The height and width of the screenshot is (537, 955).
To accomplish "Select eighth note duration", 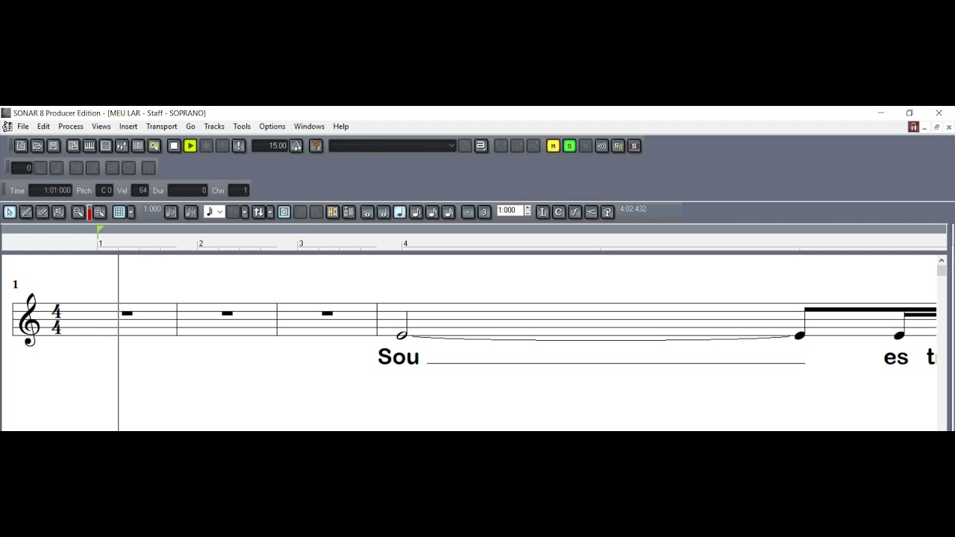I will [x=416, y=213].
